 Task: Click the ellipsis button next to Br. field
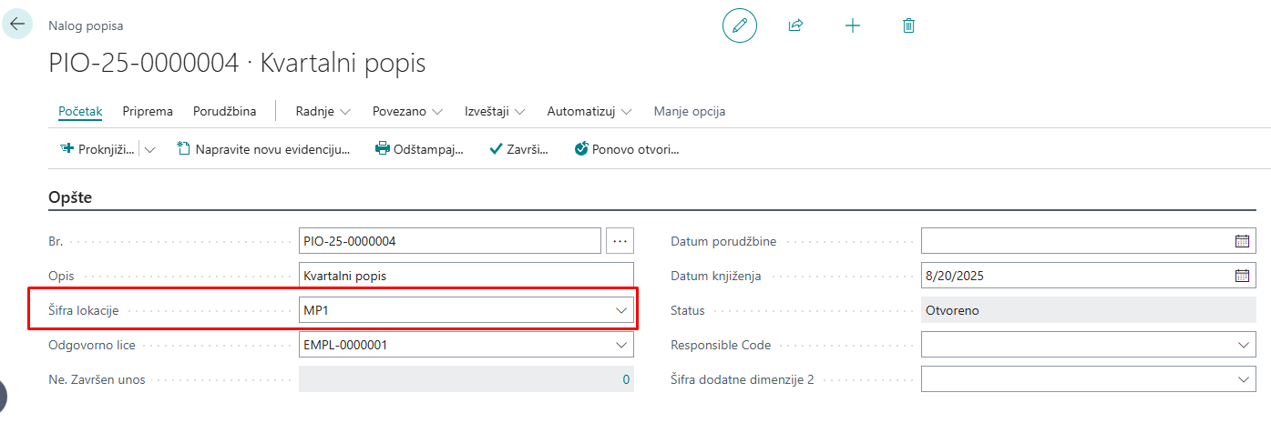pos(620,241)
